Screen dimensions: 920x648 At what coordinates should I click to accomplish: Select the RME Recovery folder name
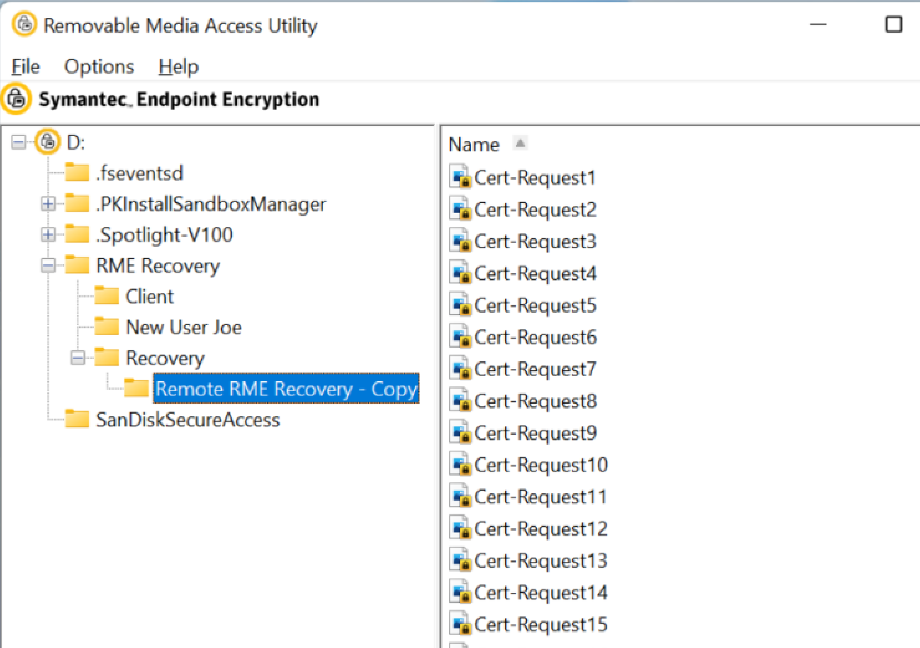tap(158, 266)
